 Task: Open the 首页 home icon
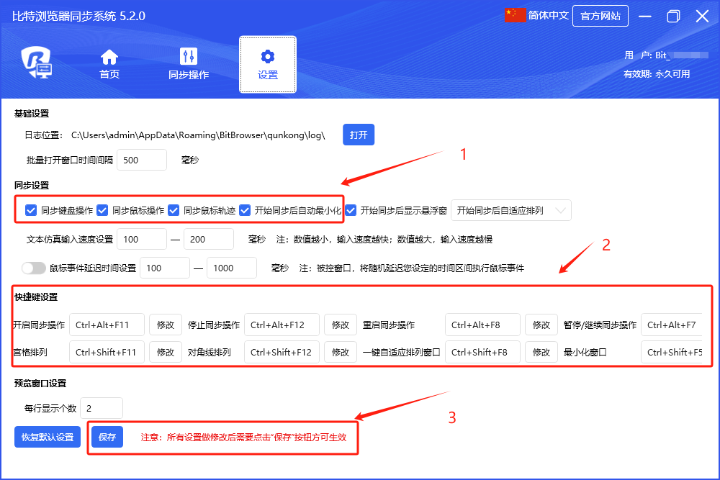(x=109, y=57)
